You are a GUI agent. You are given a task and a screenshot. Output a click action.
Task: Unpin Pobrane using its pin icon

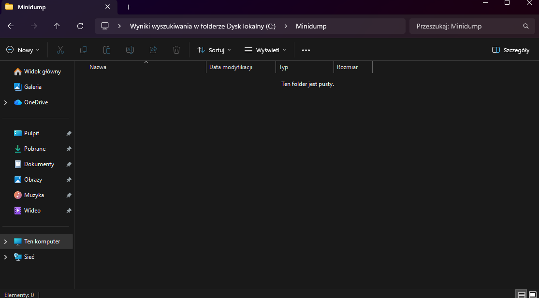click(69, 149)
